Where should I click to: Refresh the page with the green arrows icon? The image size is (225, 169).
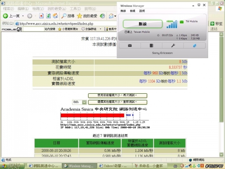[x=49, y=16]
